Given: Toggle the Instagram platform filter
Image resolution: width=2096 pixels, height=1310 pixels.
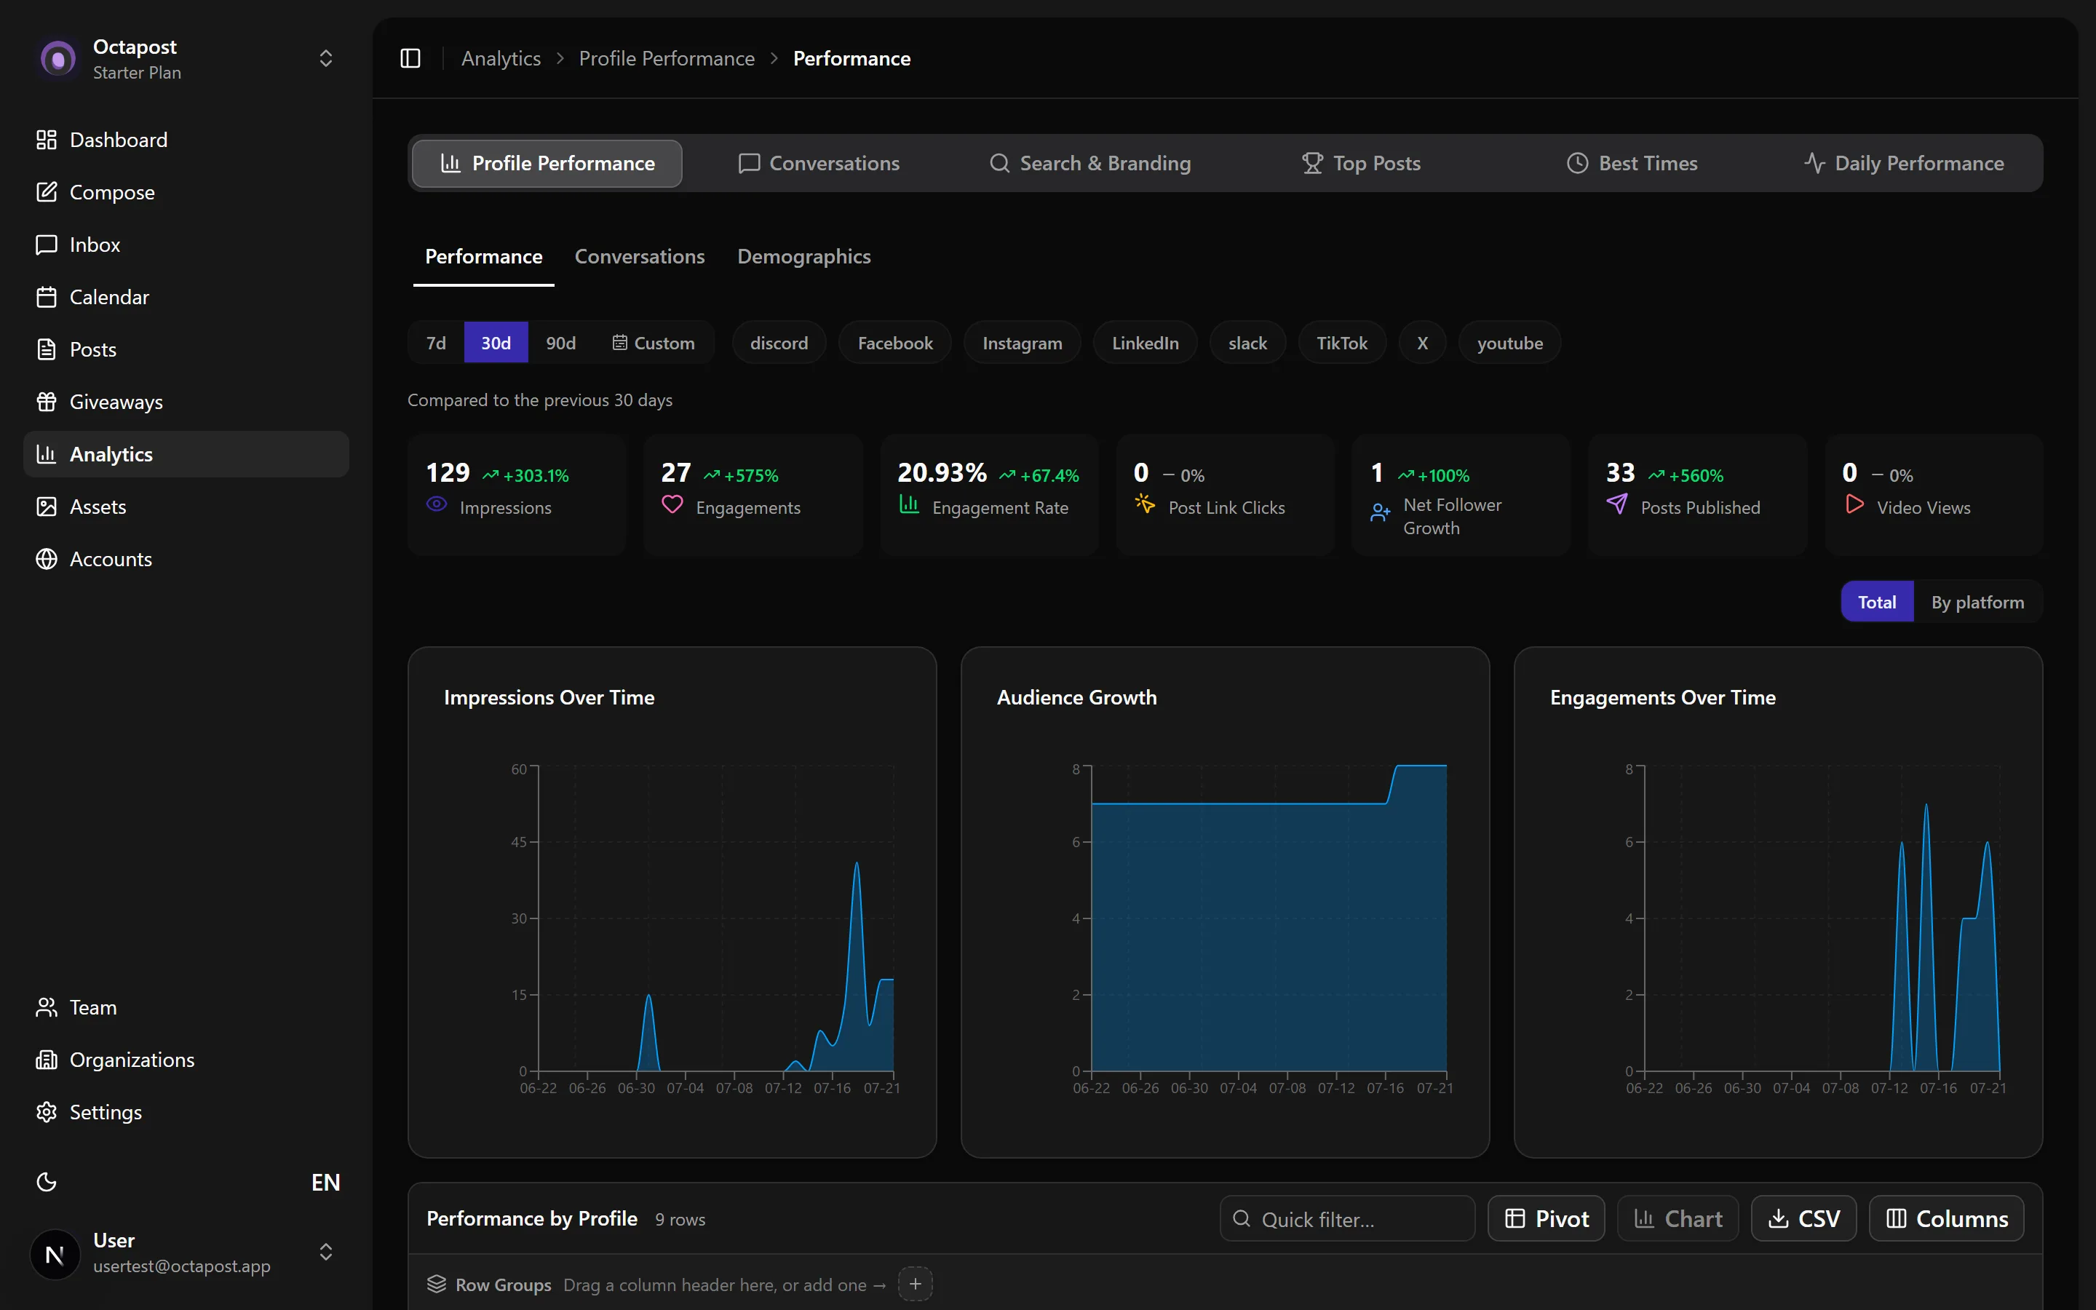Looking at the screenshot, I should coord(1022,342).
